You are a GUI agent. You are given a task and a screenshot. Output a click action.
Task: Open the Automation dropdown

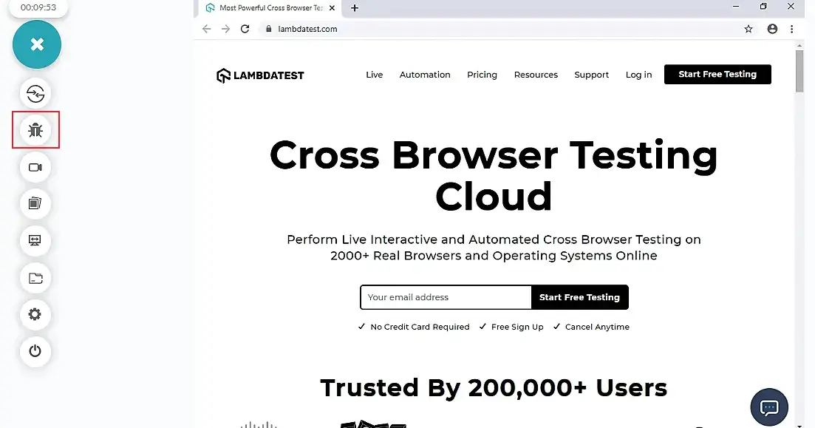[x=425, y=75]
